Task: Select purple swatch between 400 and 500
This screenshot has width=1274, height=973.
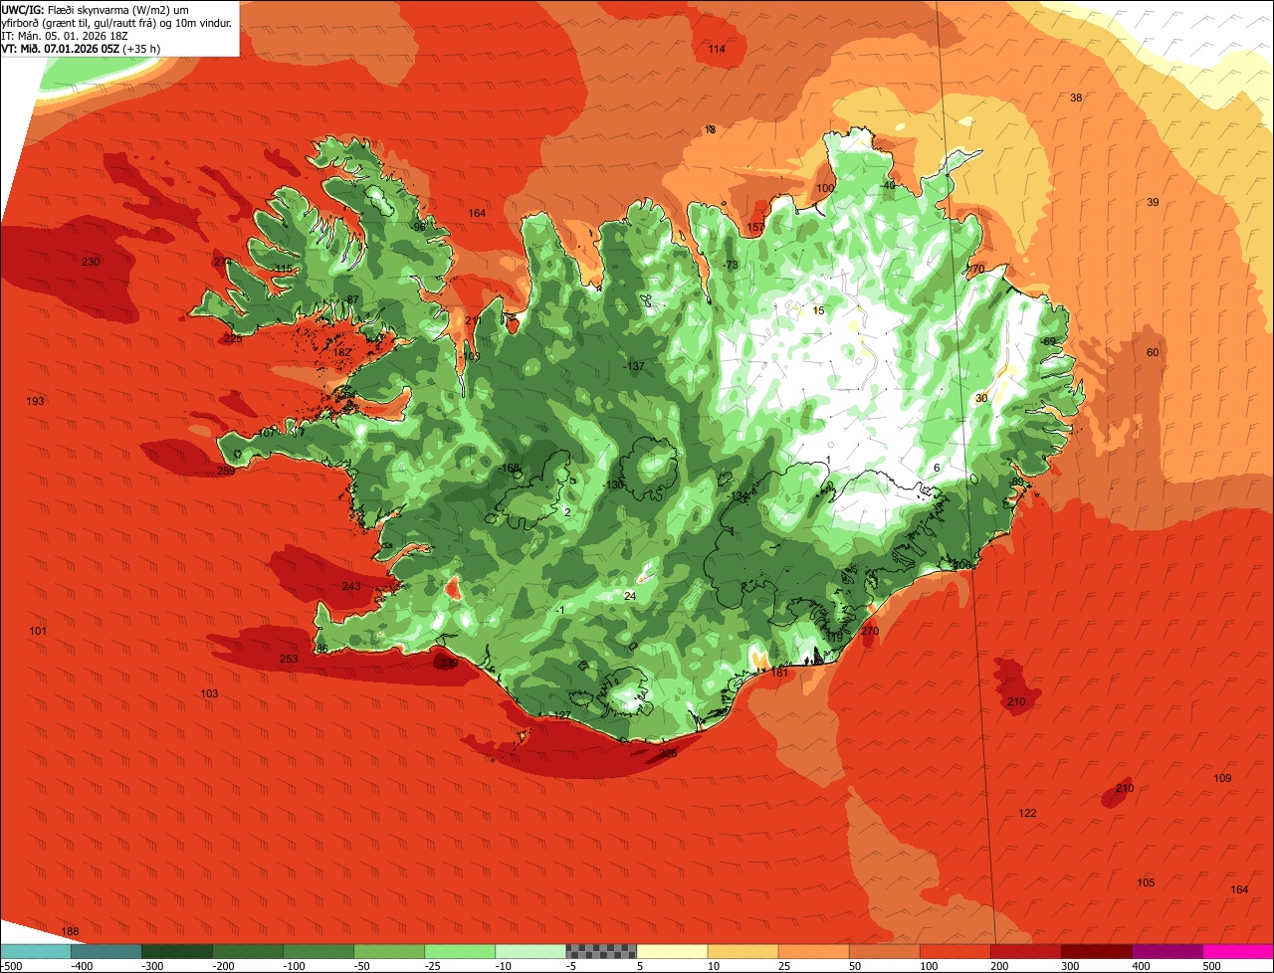Action: point(1167,950)
